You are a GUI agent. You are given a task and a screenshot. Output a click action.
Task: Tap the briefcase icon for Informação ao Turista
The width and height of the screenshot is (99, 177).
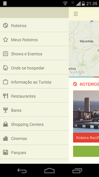coord(5,82)
